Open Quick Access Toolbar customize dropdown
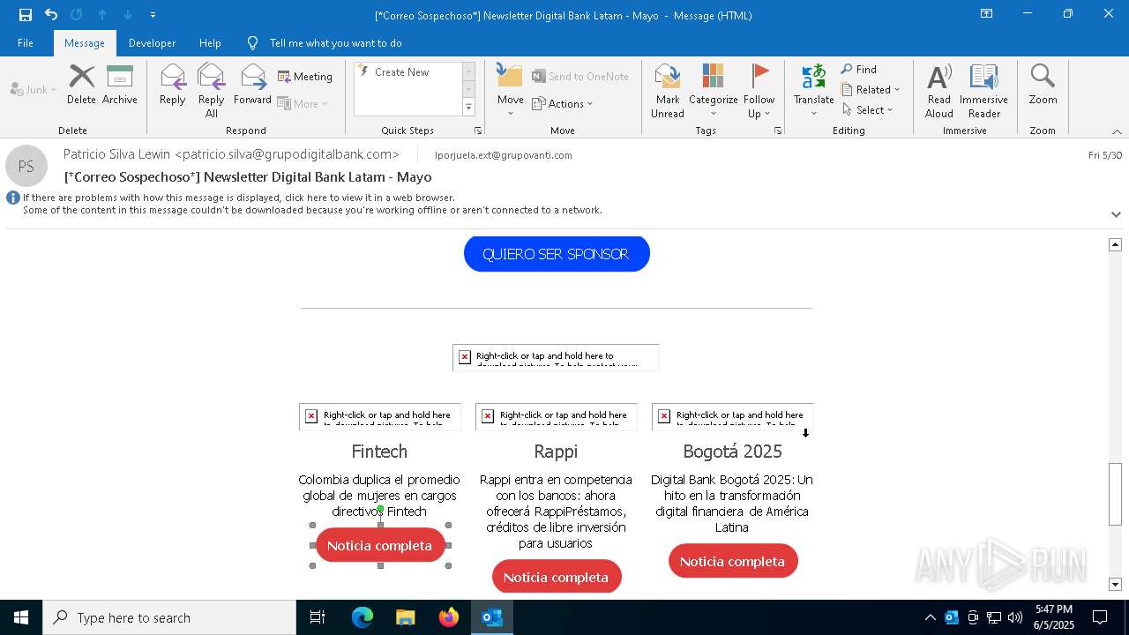The image size is (1129, 635). [153, 15]
